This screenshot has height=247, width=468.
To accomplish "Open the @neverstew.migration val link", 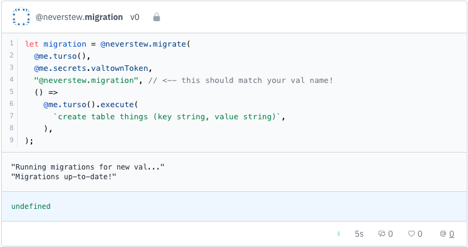I will click(x=80, y=18).
